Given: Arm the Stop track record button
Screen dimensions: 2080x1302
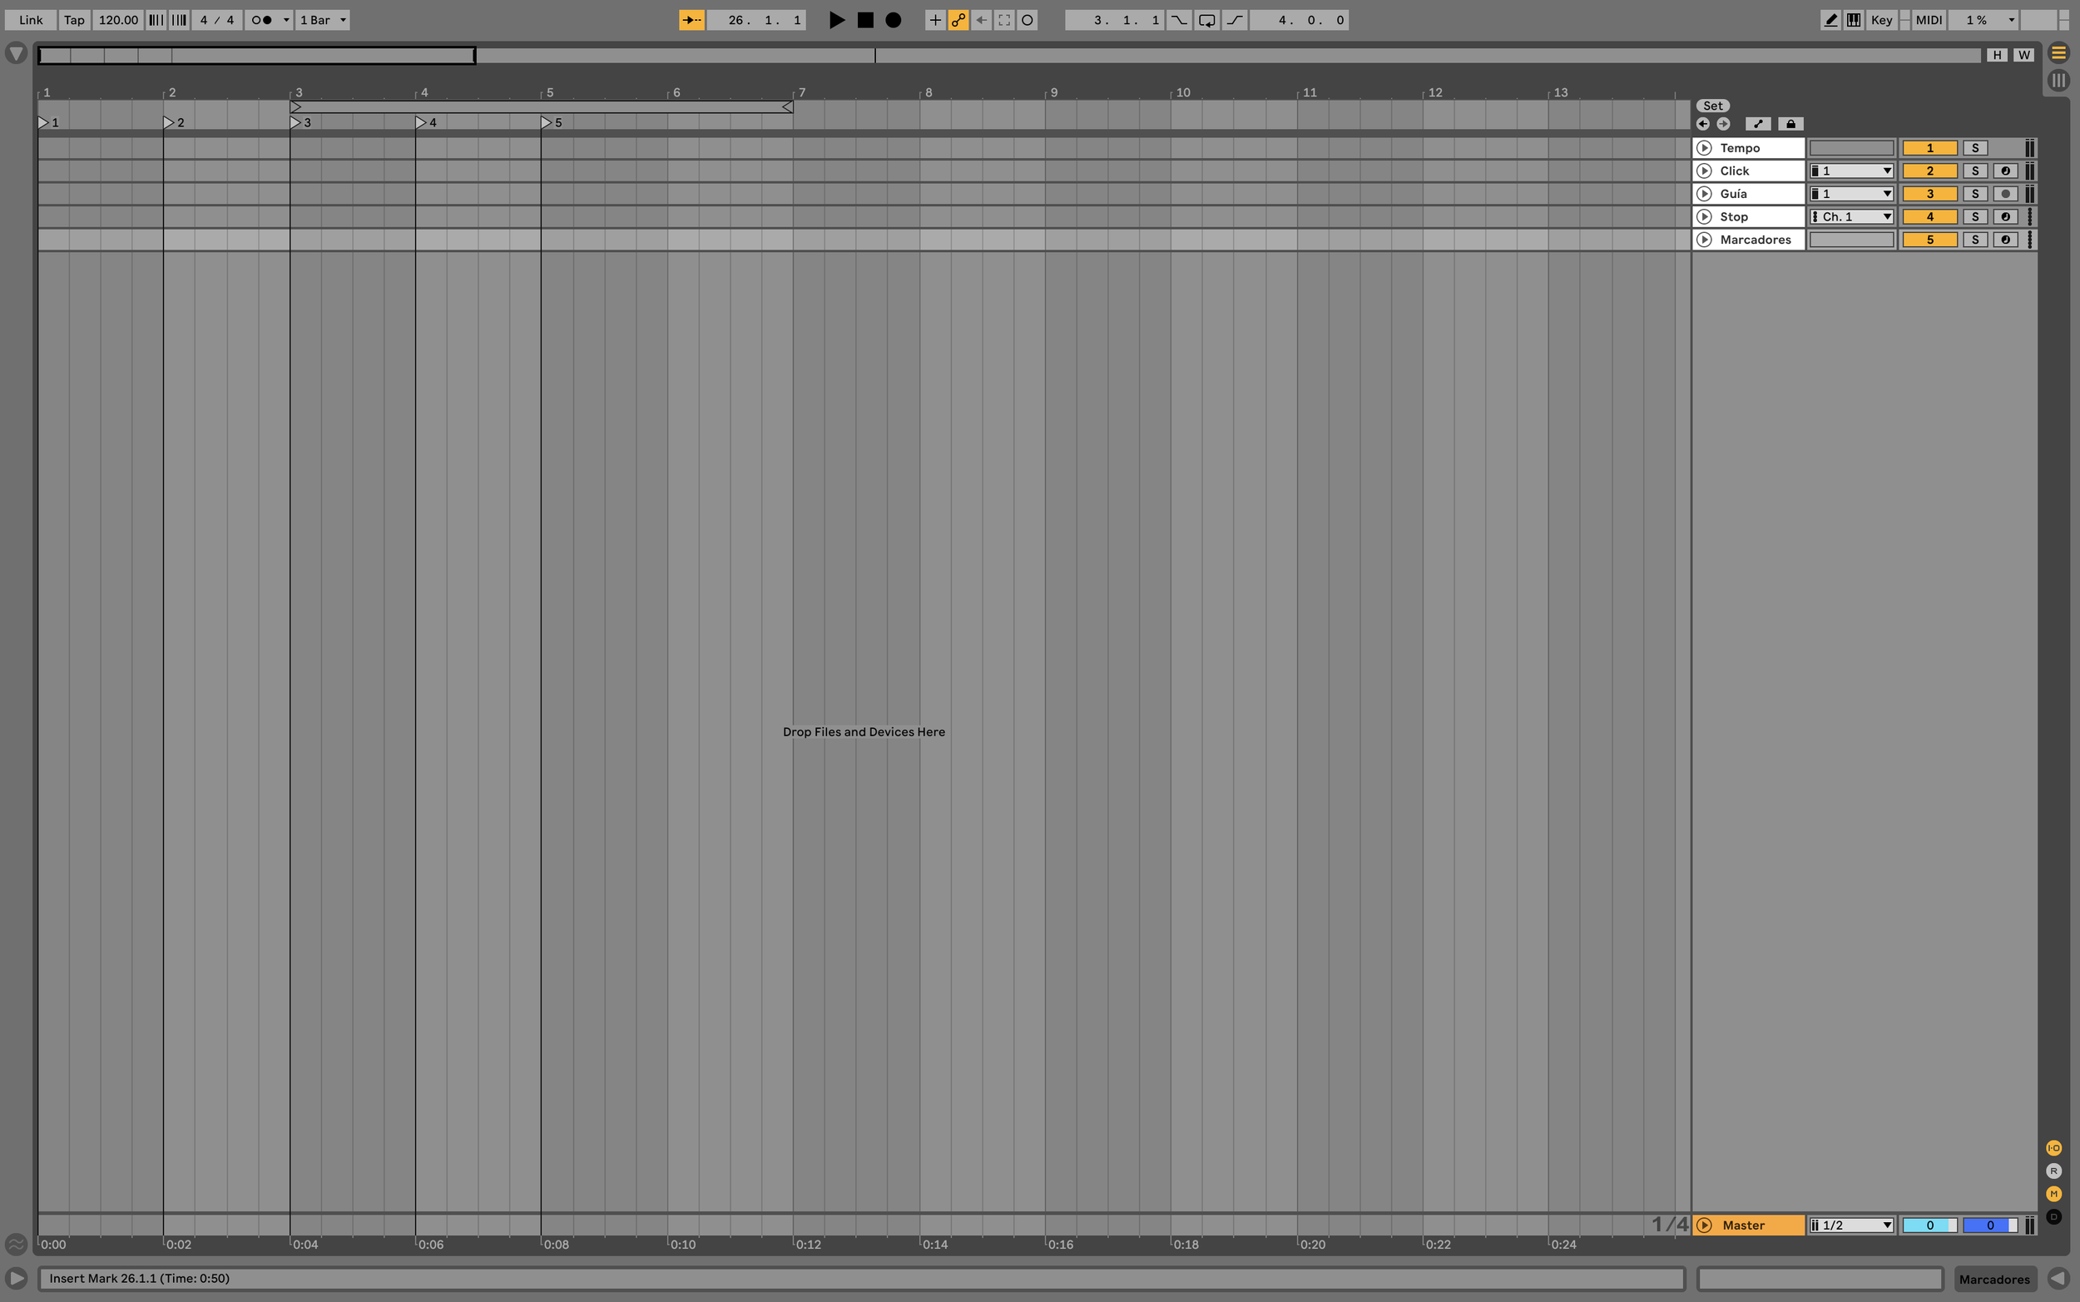Looking at the screenshot, I should click(2005, 217).
